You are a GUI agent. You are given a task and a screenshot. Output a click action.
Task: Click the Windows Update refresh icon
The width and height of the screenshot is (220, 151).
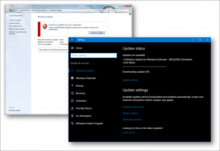click(x=72, y=71)
